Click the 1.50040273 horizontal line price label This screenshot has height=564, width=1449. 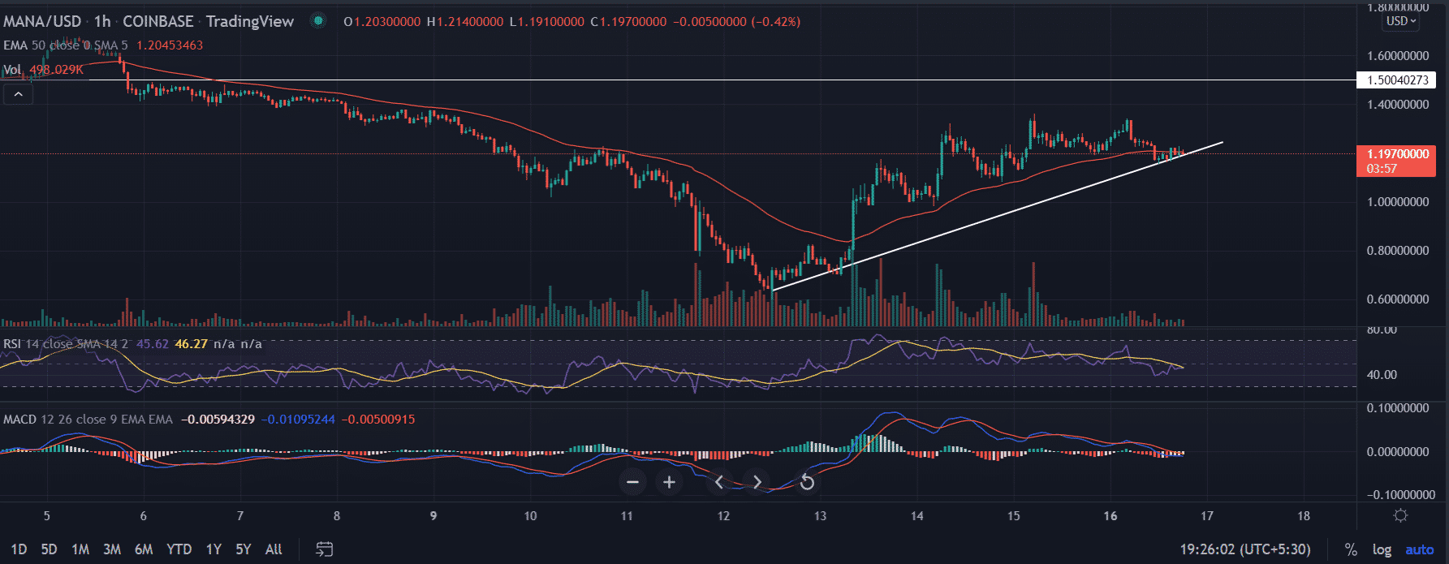tap(1396, 80)
